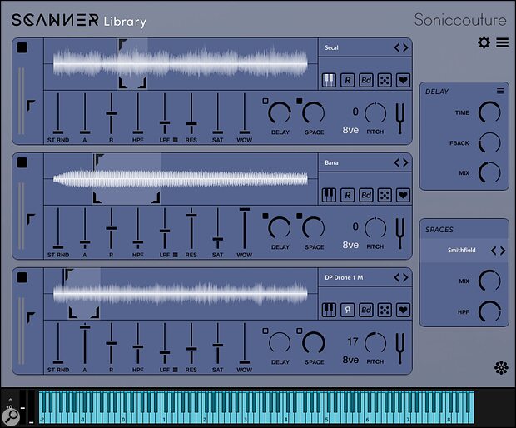Viewport: 516px width, 428px height.
Task: Select previous sample for Bana layer
Action: pyautogui.click(x=397, y=162)
